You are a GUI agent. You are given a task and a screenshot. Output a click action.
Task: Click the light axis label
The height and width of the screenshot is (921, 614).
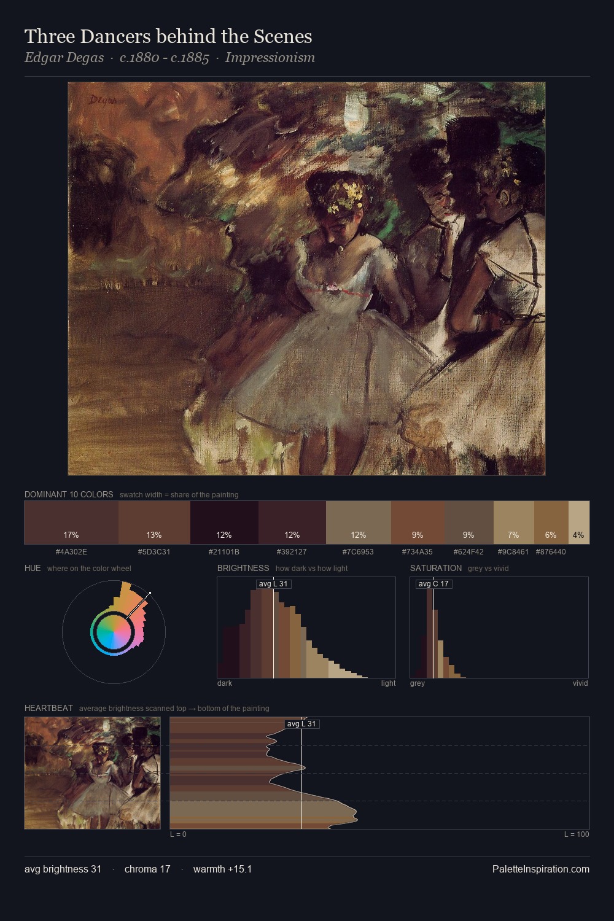pyautogui.click(x=388, y=683)
